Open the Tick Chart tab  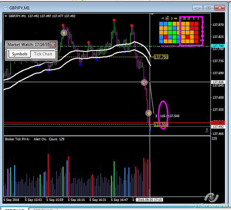[43, 54]
